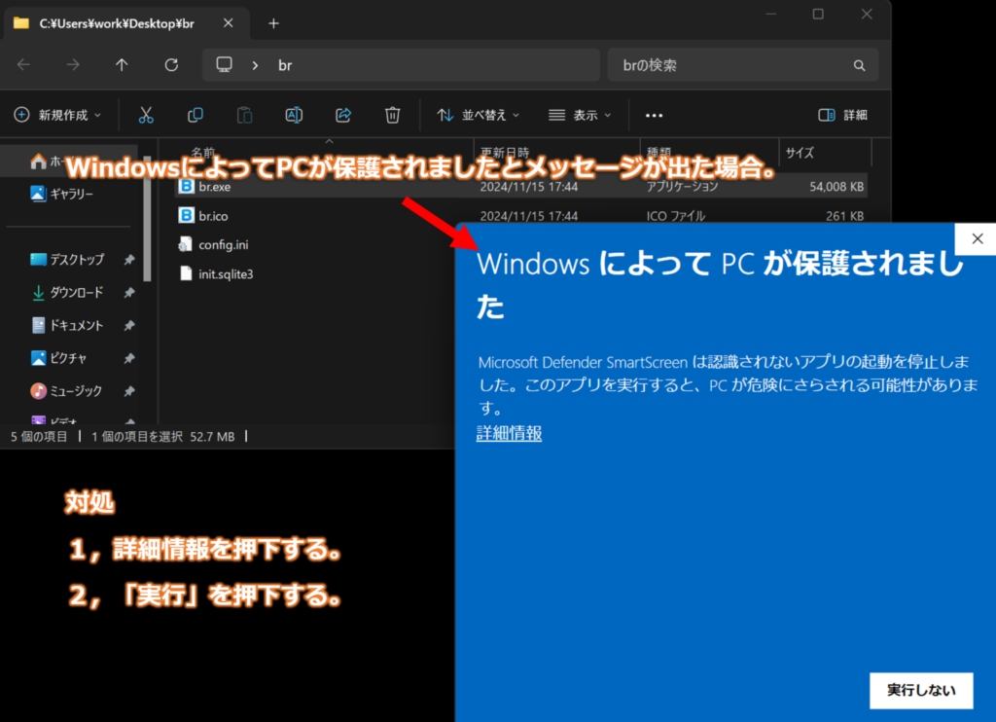
Task: Toggle the 詳細 details pane
Action: (x=842, y=115)
